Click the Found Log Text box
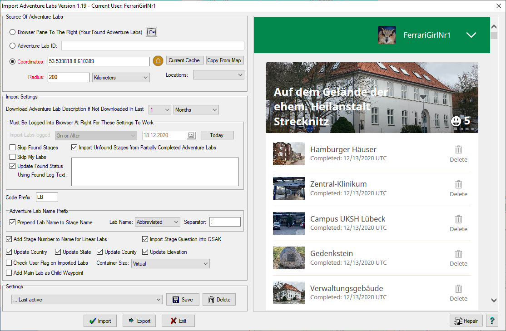 coord(155,172)
